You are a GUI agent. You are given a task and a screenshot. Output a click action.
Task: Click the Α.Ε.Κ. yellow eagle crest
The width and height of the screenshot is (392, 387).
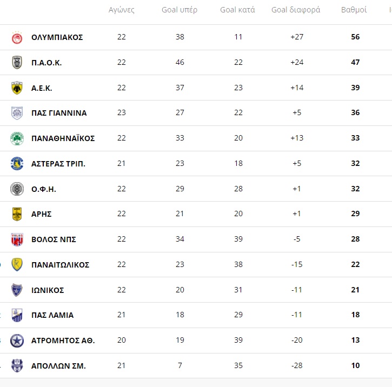click(x=17, y=88)
